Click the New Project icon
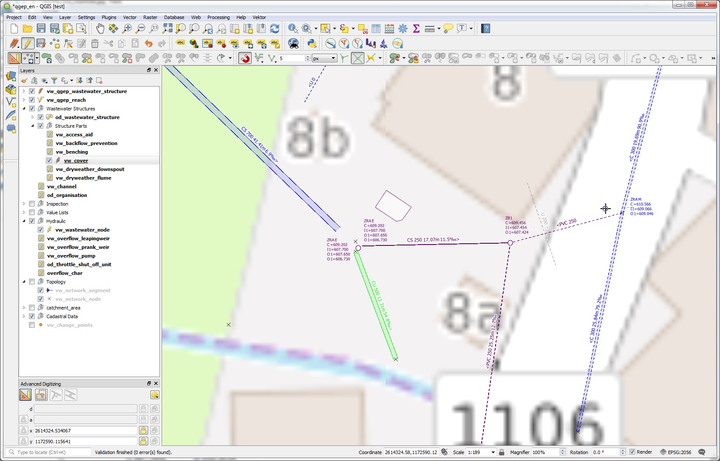The width and height of the screenshot is (720, 461). click(14, 29)
